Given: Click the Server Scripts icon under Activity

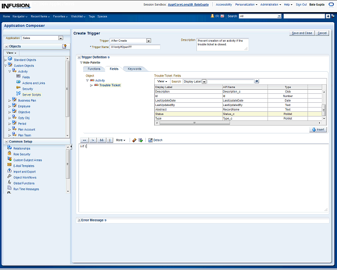Looking at the screenshot, I should [18, 94].
